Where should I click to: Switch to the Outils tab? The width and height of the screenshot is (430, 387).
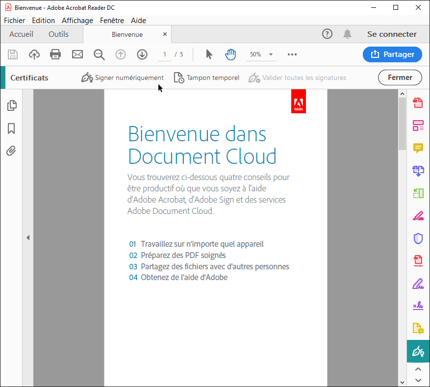coord(58,34)
